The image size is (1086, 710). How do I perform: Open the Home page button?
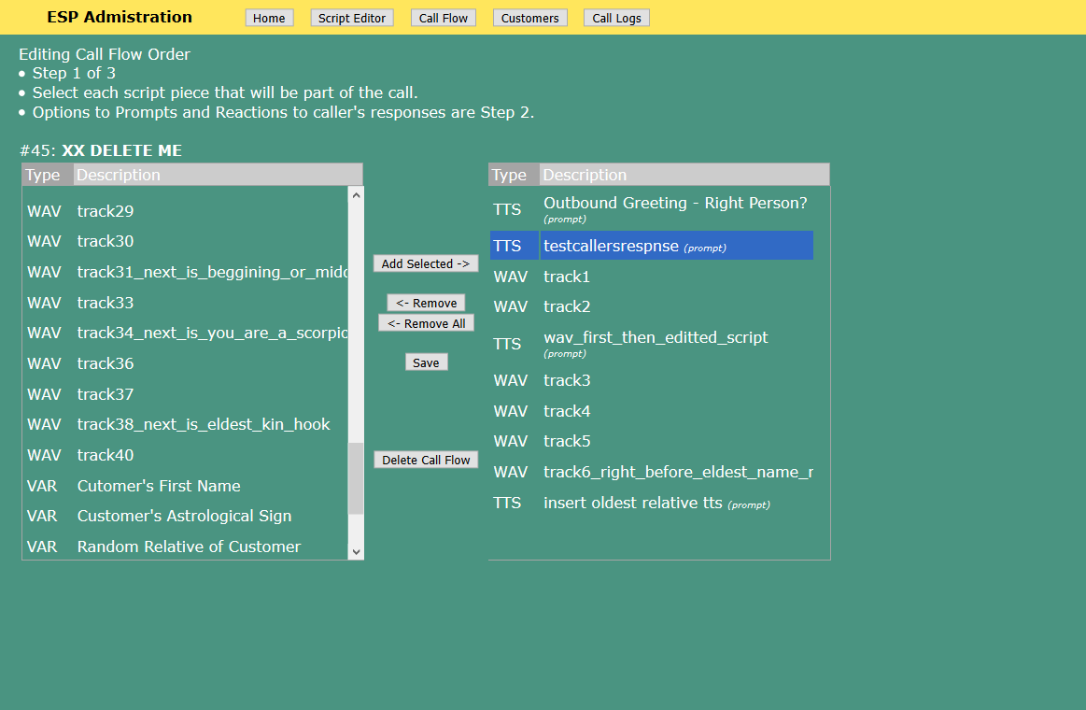click(x=269, y=18)
